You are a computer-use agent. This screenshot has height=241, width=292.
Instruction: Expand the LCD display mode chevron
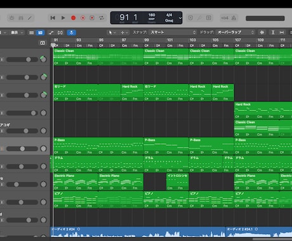pos(180,18)
